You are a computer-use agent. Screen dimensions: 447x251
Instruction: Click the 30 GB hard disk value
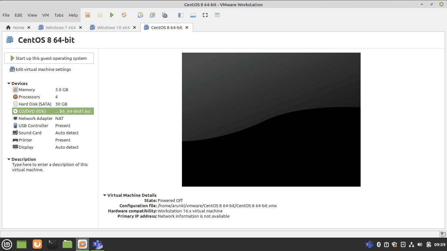[61, 104]
